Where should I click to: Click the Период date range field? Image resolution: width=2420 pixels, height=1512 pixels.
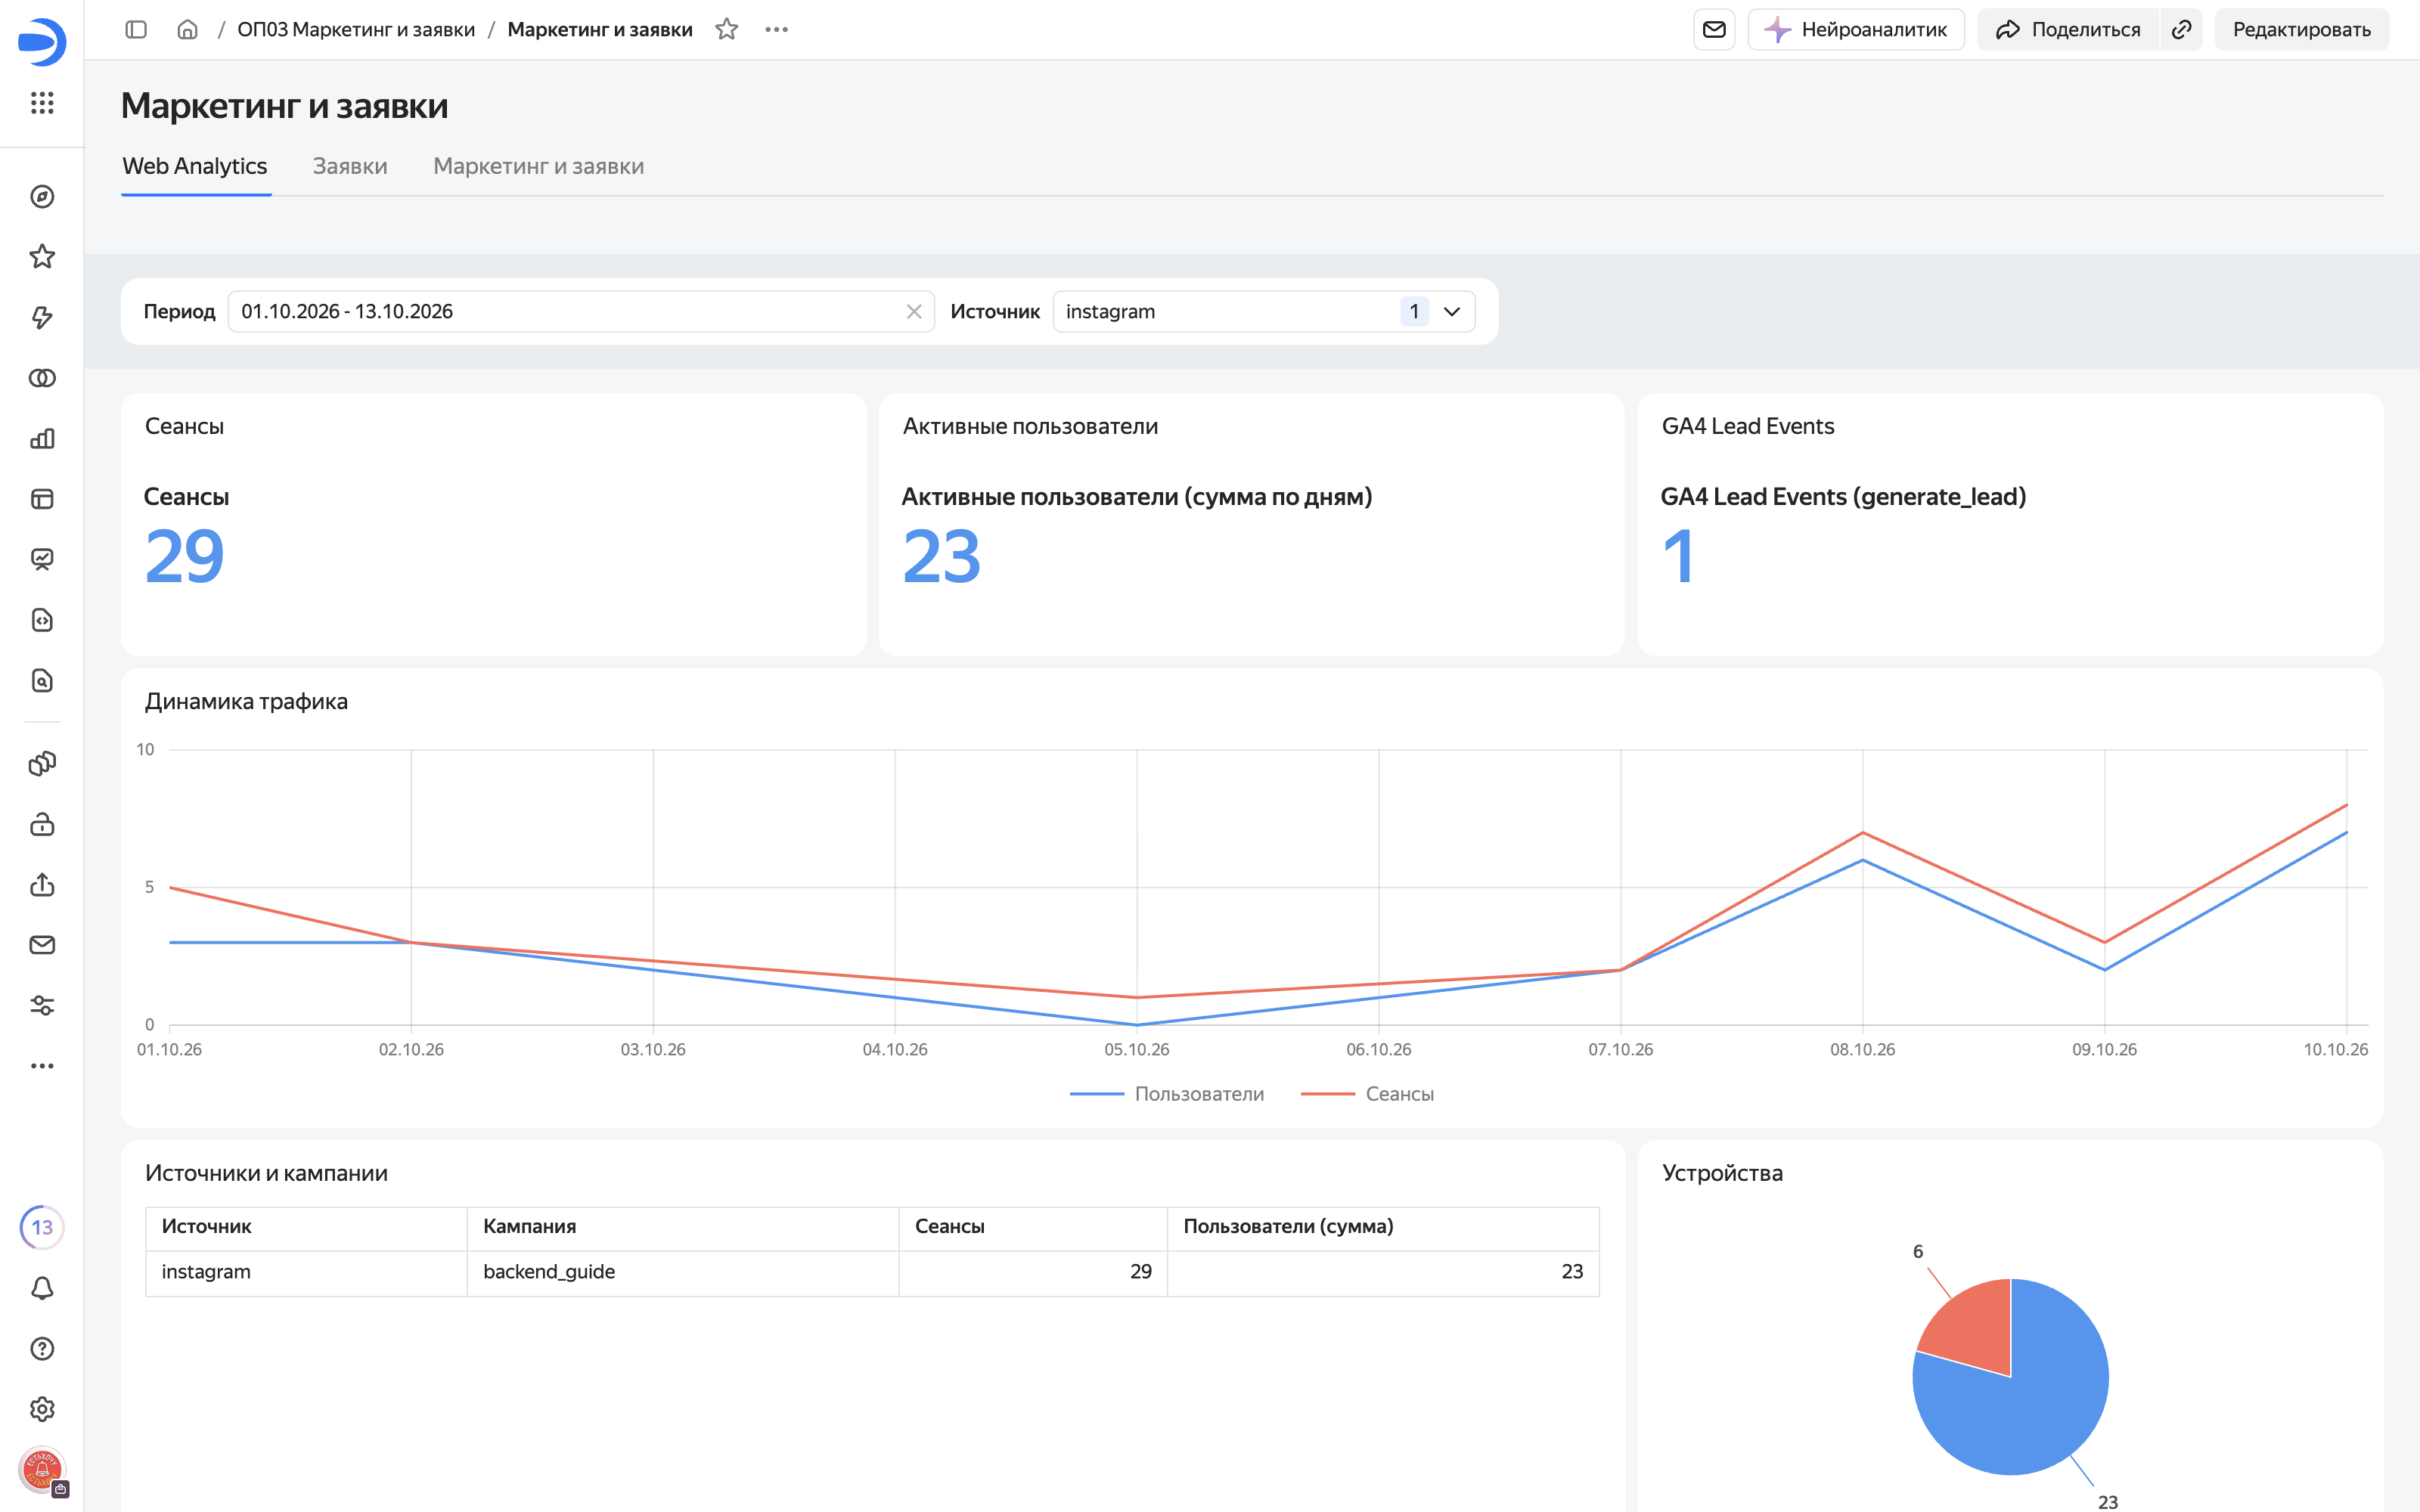pyautogui.click(x=581, y=312)
